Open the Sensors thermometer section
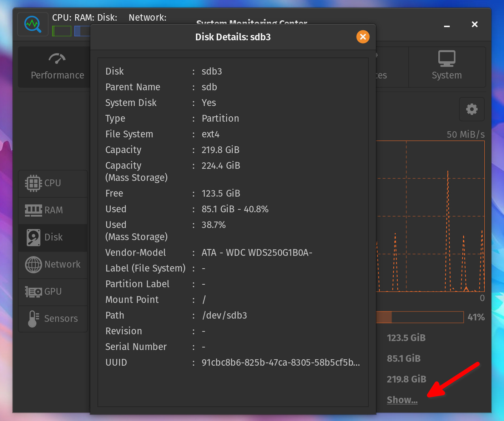This screenshot has width=504, height=421. point(53,319)
